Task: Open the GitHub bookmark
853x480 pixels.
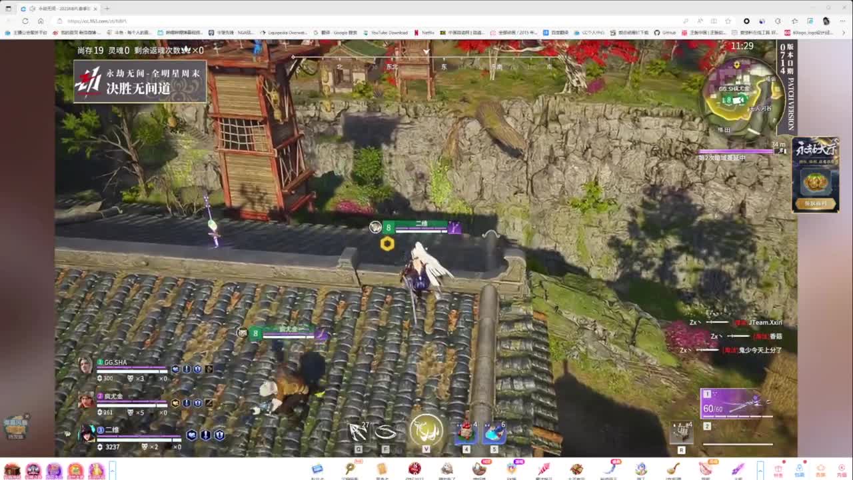Action: 665,33
